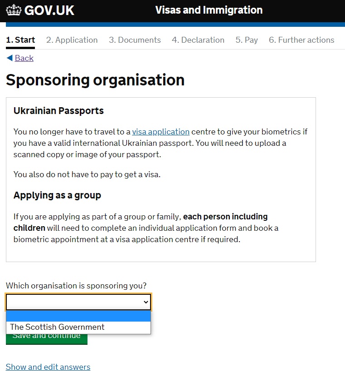Open the sponsoring organisation select box
The height and width of the screenshot is (382, 345).
[x=78, y=302]
